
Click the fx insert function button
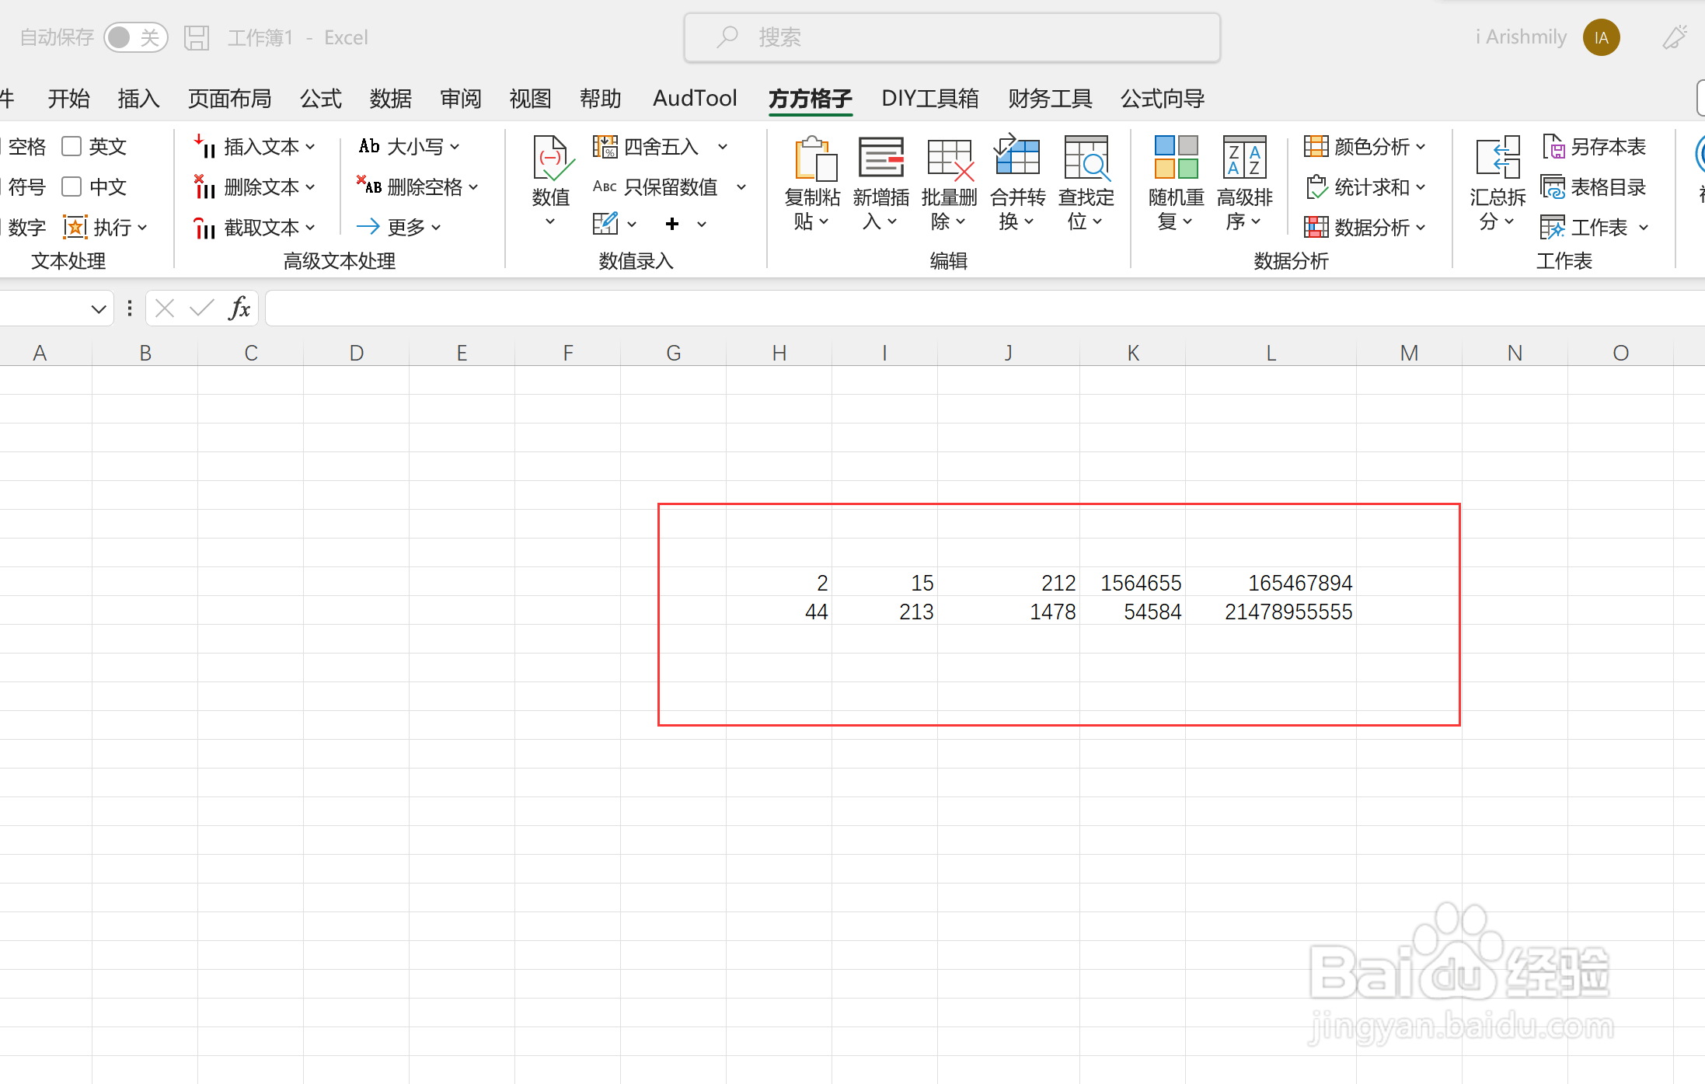[x=239, y=308]
